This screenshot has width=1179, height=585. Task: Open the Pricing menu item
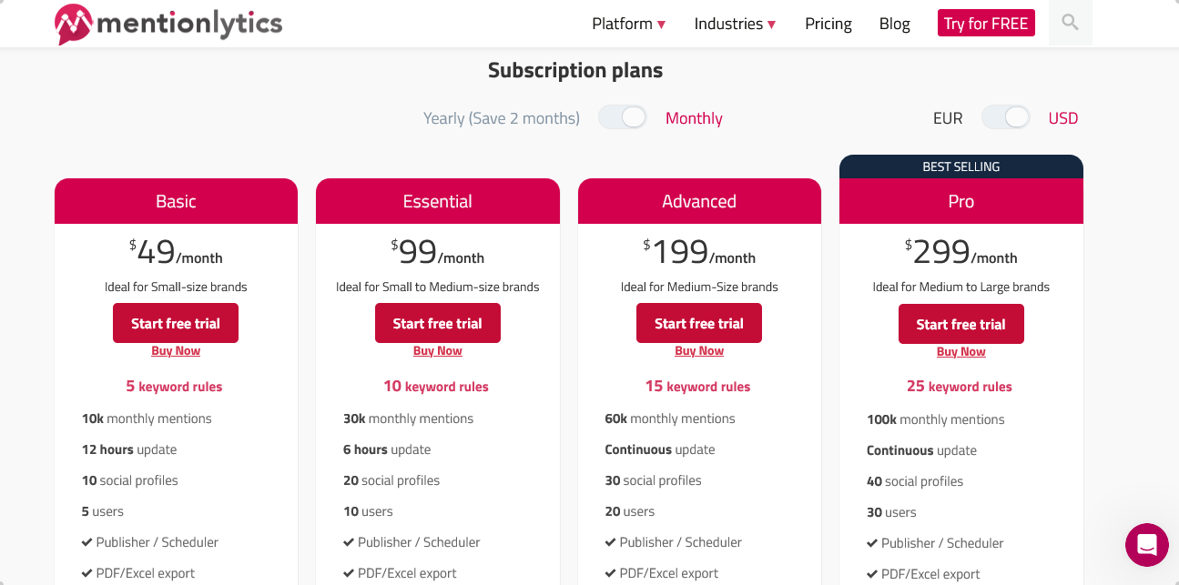[828, 24]
